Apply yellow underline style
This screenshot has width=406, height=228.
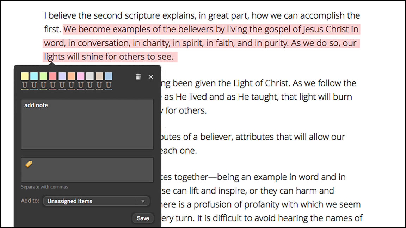point(25,85)
